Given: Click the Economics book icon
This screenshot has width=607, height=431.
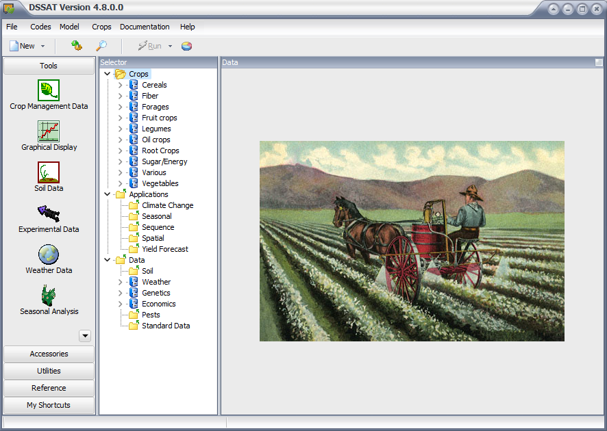Looking at the screenshot, I should pos(134,304).
